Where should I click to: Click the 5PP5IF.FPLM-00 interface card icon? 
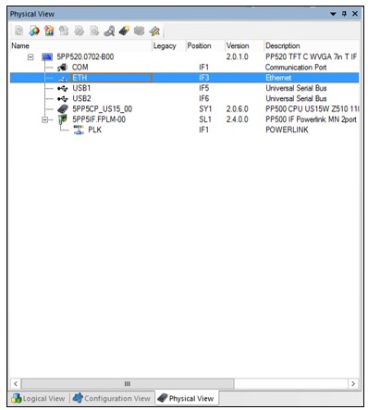coord(63,119)
